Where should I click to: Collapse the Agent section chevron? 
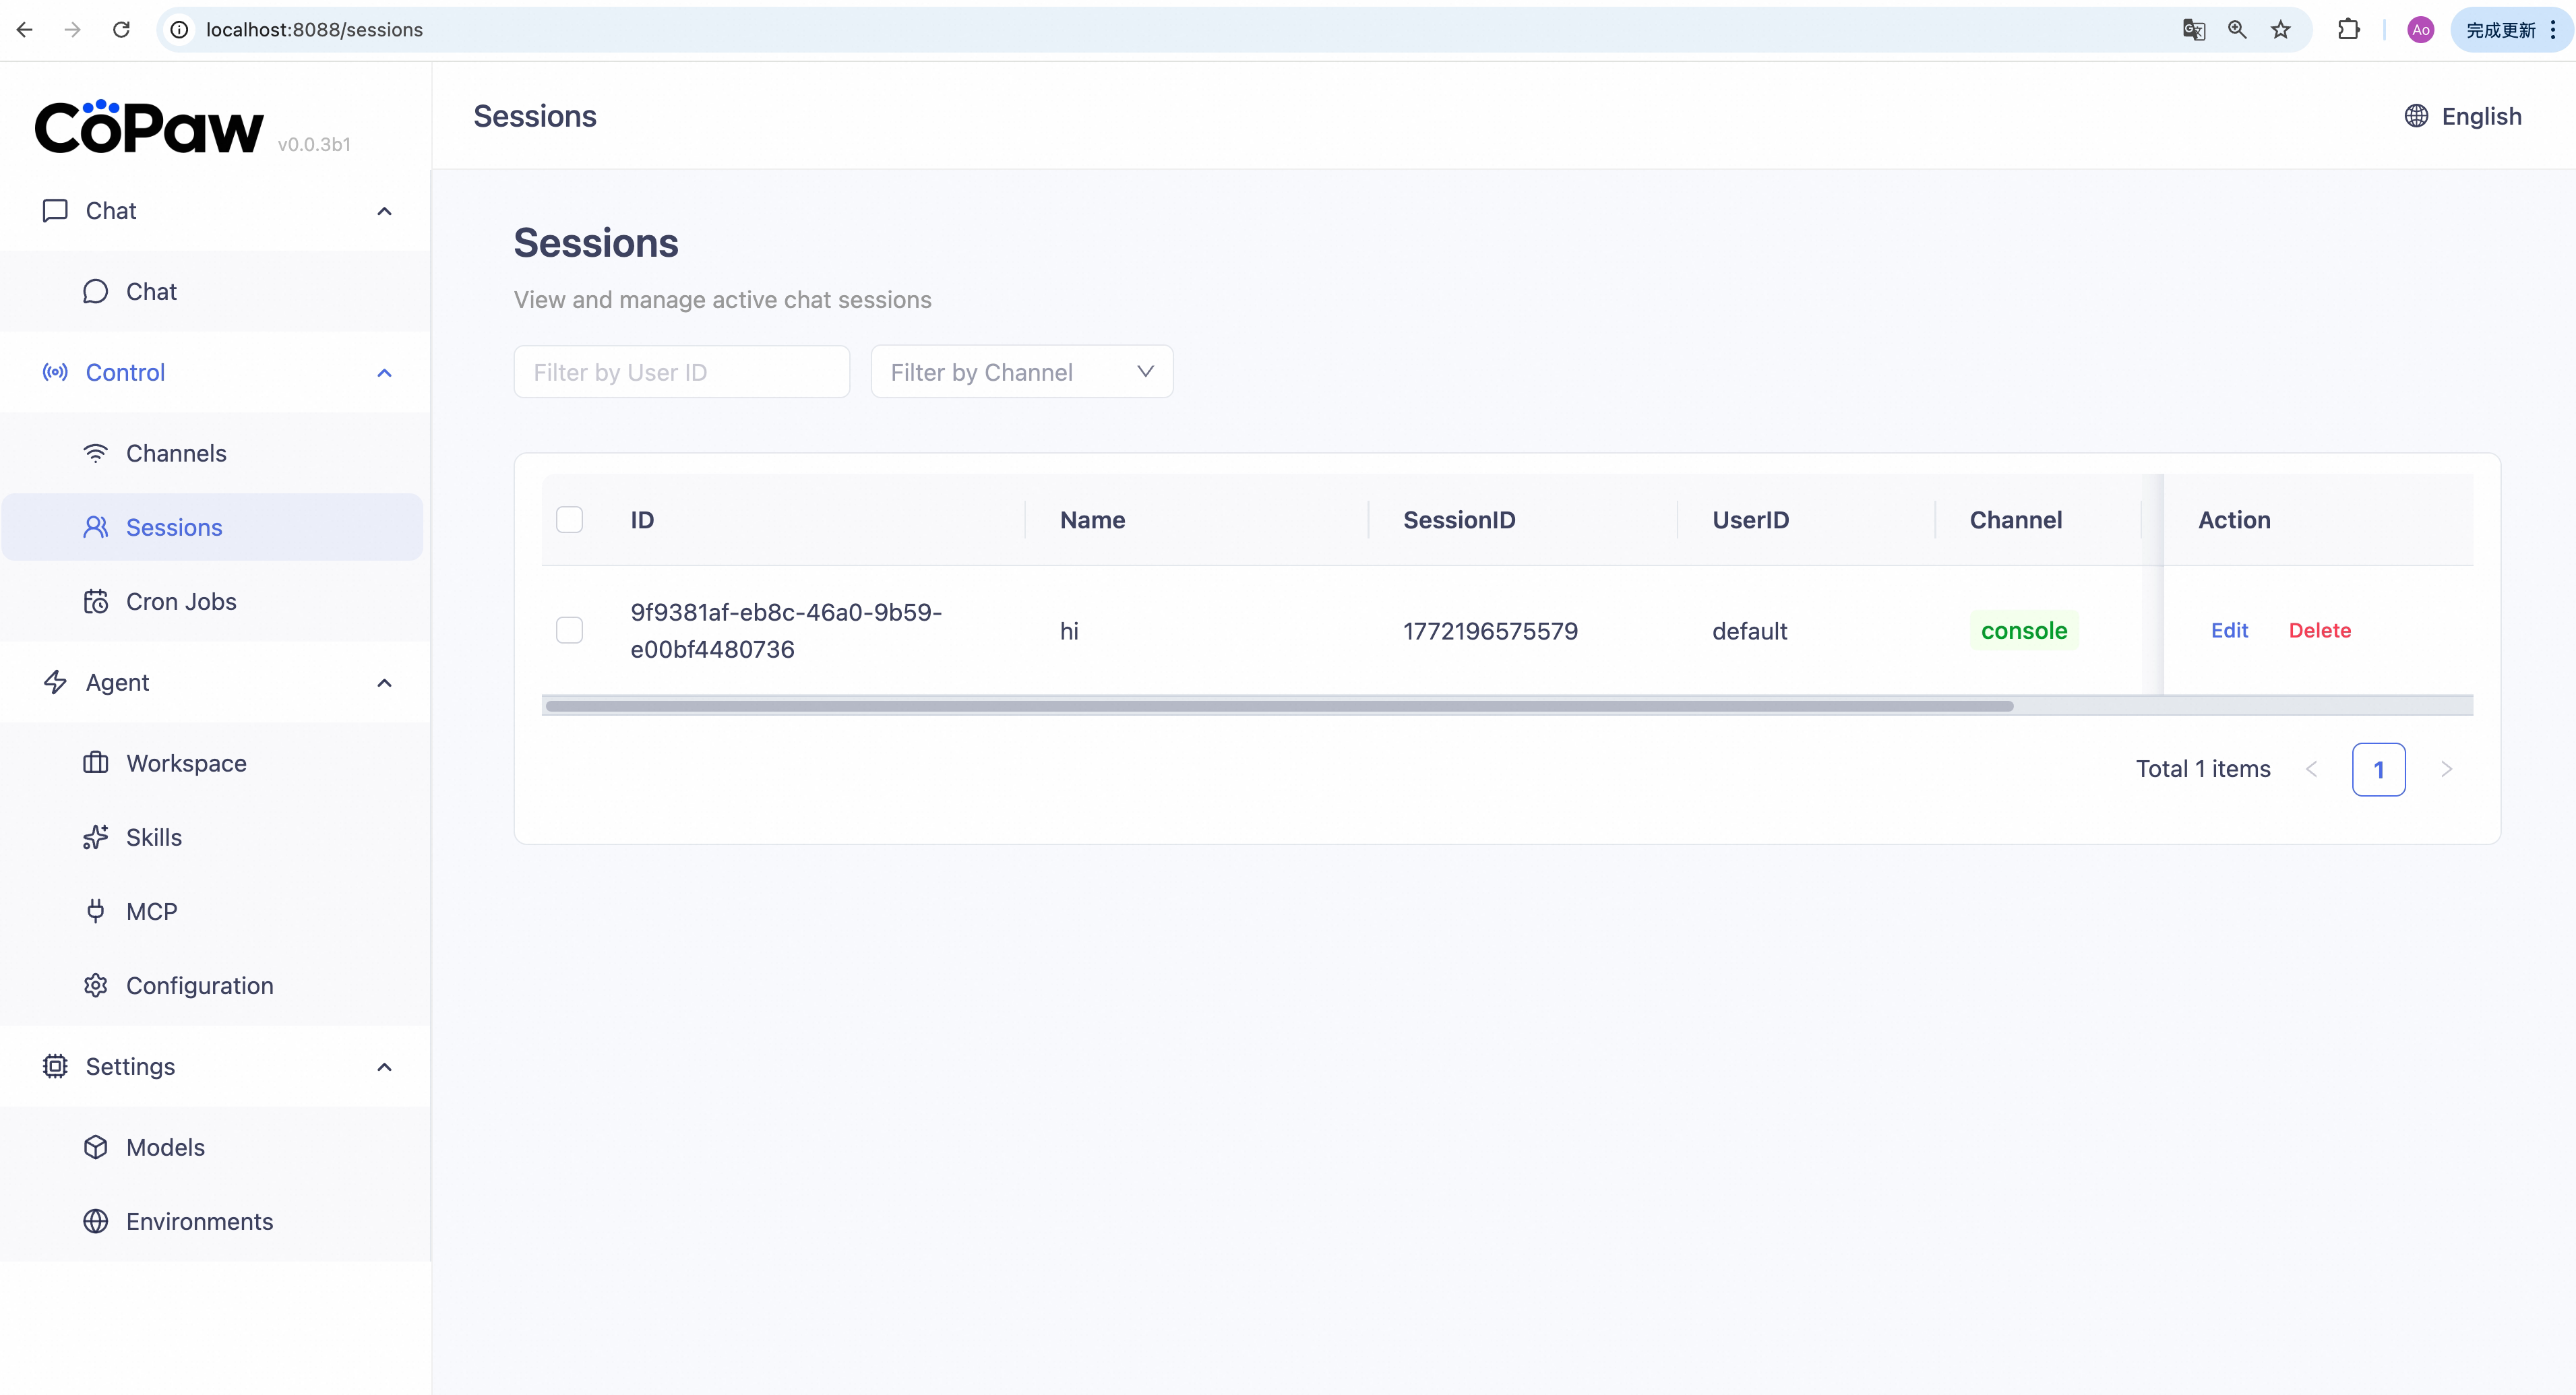[x=384, y=683]
